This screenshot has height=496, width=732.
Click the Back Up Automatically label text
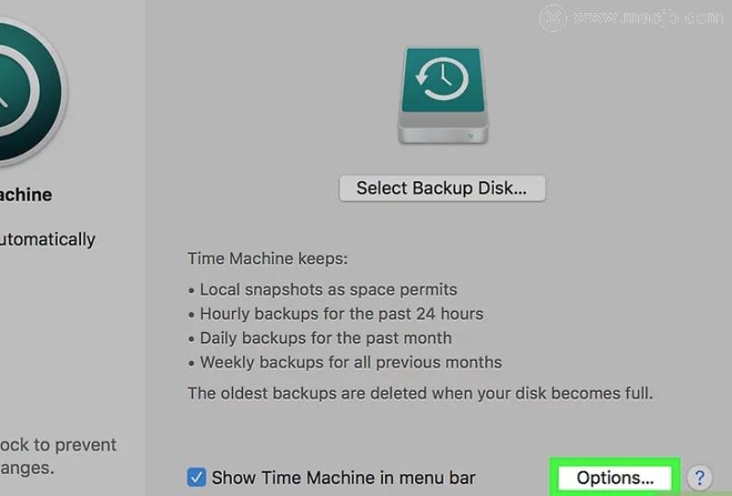46,239
